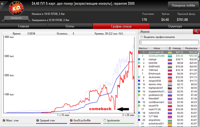Click the Уровень: 30 level info
200x127 pixels.
109,34
